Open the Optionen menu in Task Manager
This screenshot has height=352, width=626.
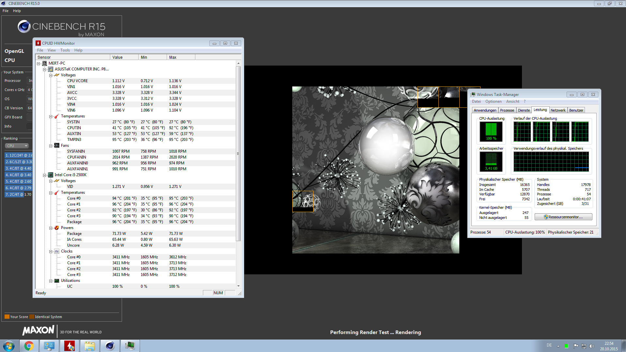493,101
